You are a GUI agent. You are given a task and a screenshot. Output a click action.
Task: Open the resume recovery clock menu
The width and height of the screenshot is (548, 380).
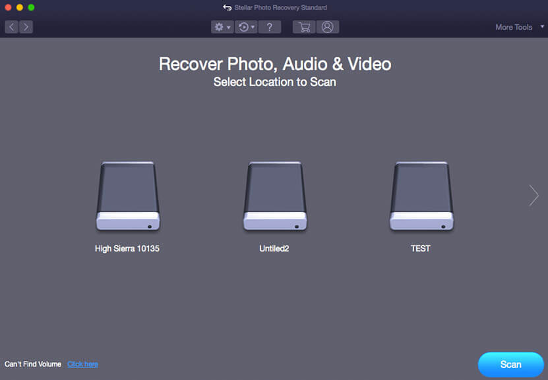point(247,27)
